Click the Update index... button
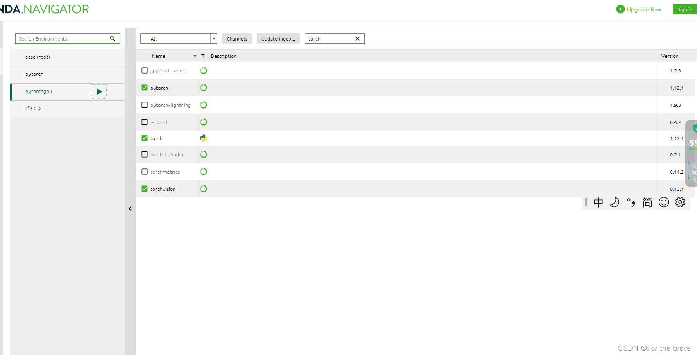 (278, 38)
